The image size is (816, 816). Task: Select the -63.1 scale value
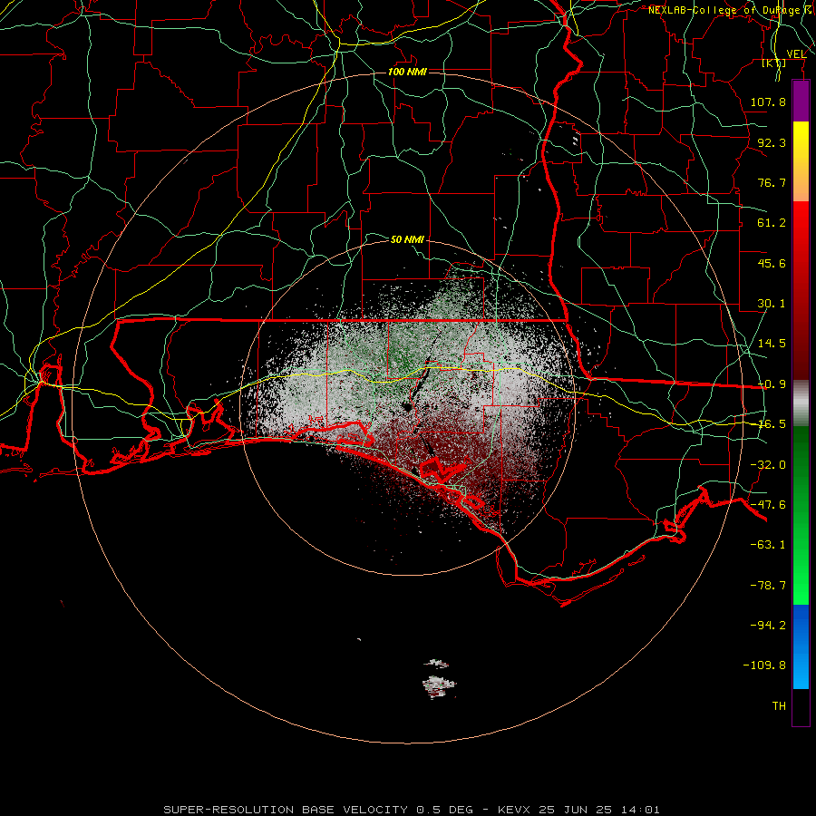[x=768, y=545]
